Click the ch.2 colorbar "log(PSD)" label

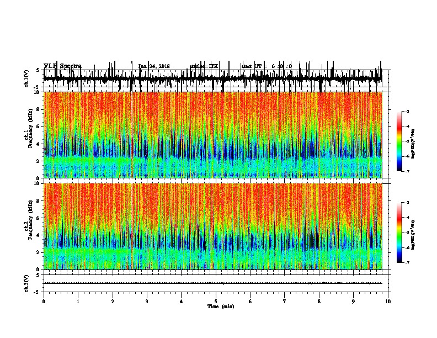(x=413, y=235)
